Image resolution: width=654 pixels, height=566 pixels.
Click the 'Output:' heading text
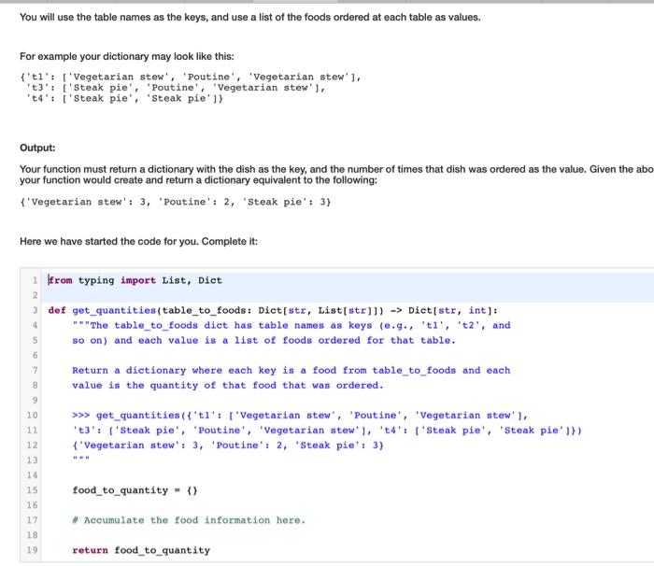37,149
